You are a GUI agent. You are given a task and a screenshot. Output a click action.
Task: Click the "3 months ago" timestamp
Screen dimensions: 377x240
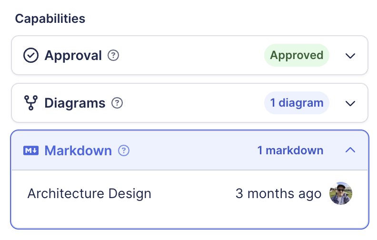pyautogui.click(x=278, y=194)
